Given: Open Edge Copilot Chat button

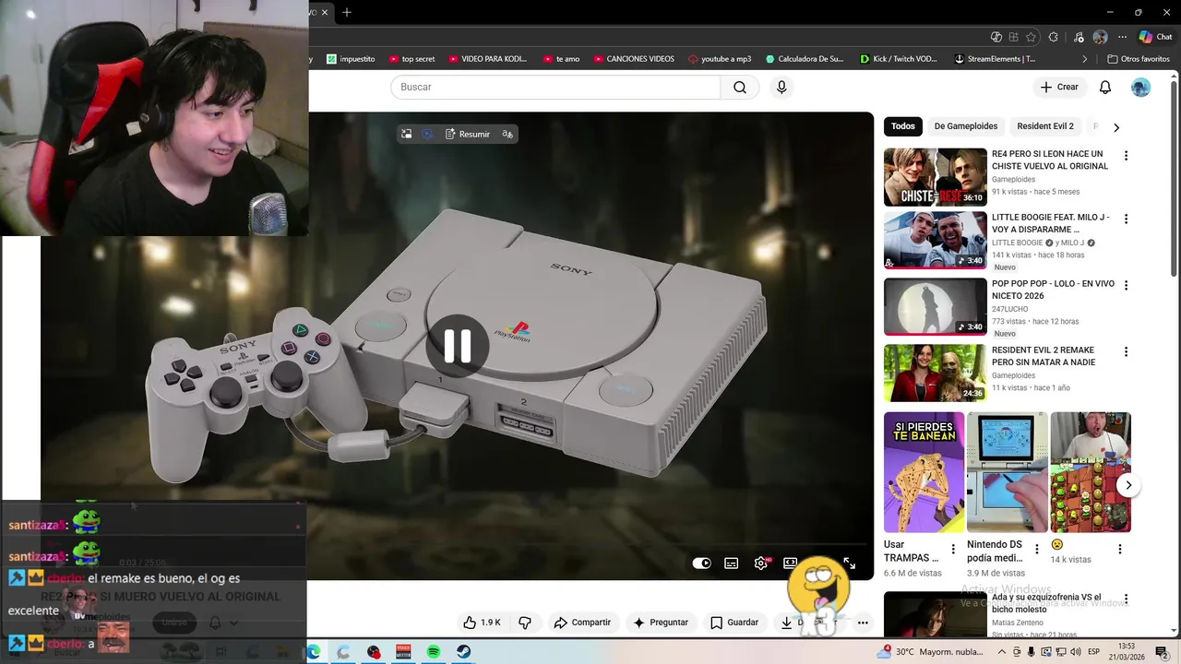Looking at the screenshot, I should click(1155, 37).
